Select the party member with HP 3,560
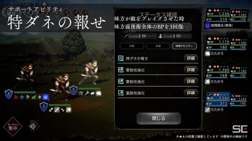The height and width of the screenshot is (141, 252). (x=218, y=100)
